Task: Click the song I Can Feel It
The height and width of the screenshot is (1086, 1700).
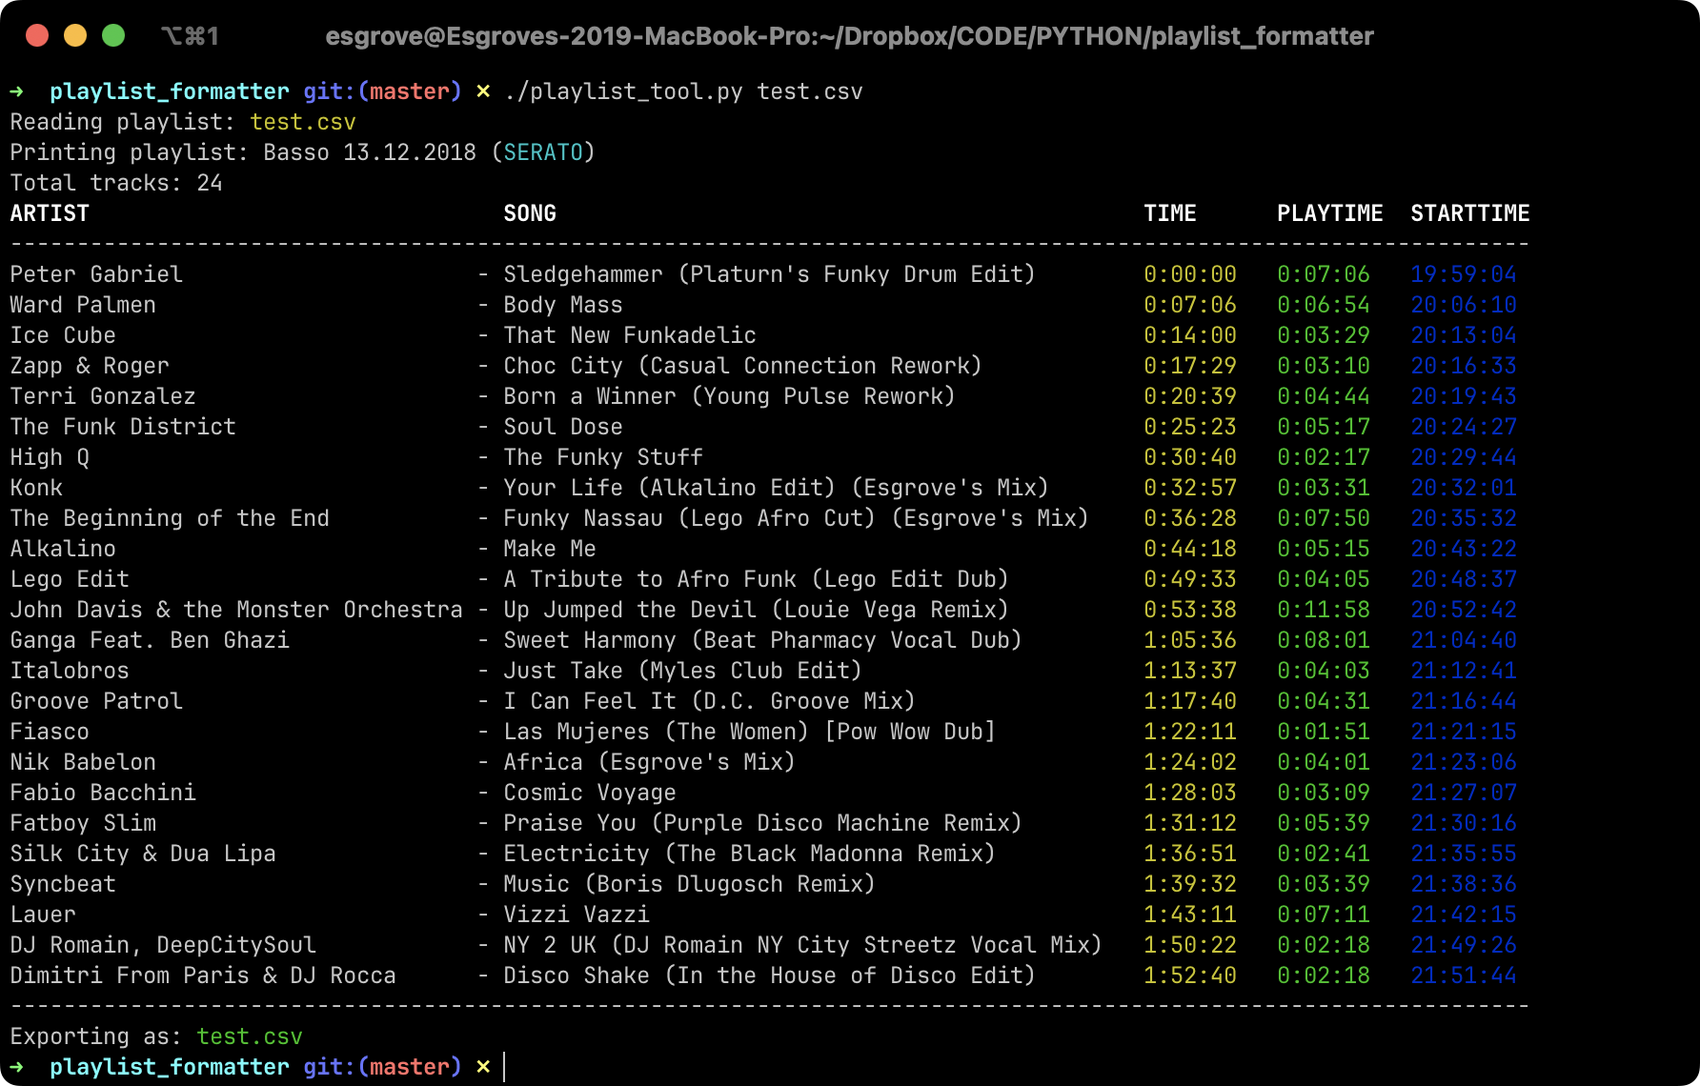Action: pyautogui.click(x=590, y=701)
